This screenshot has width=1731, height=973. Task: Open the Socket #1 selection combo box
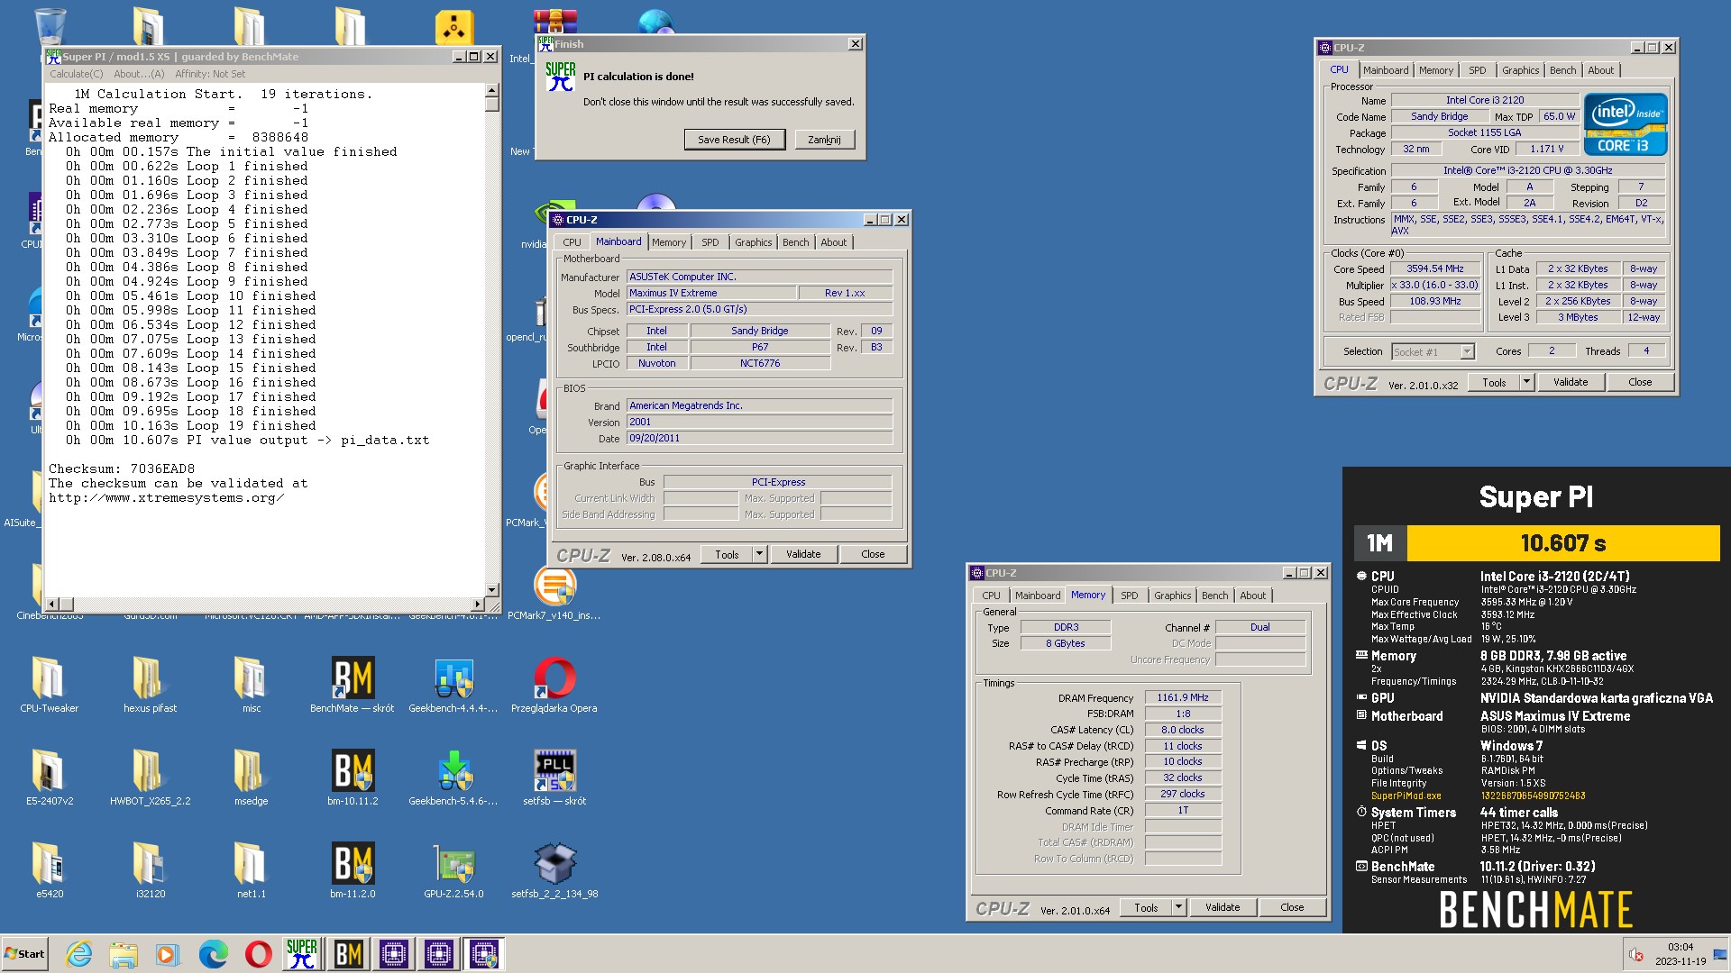[x=1433, y=352]
